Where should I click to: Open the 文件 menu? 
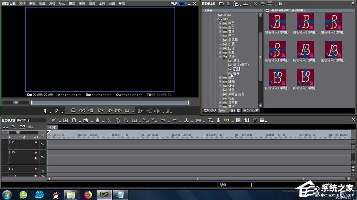tap(22, 4)
